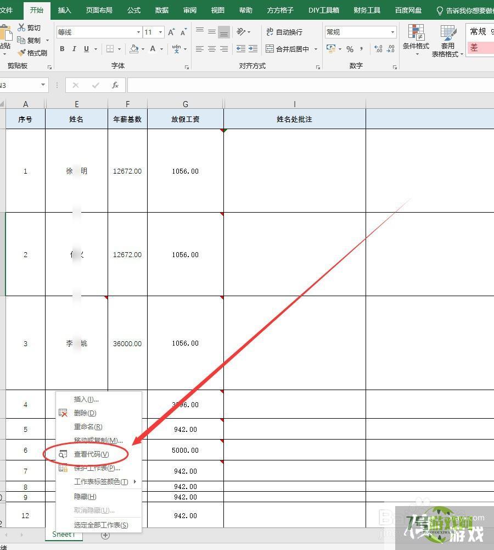
Task: Click the borders icon
Action: [110, 49]
